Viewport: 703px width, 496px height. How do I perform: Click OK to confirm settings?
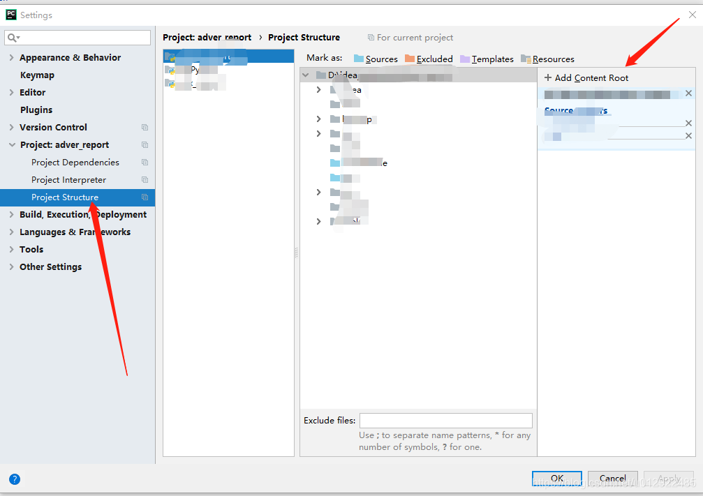pos(557,479)
